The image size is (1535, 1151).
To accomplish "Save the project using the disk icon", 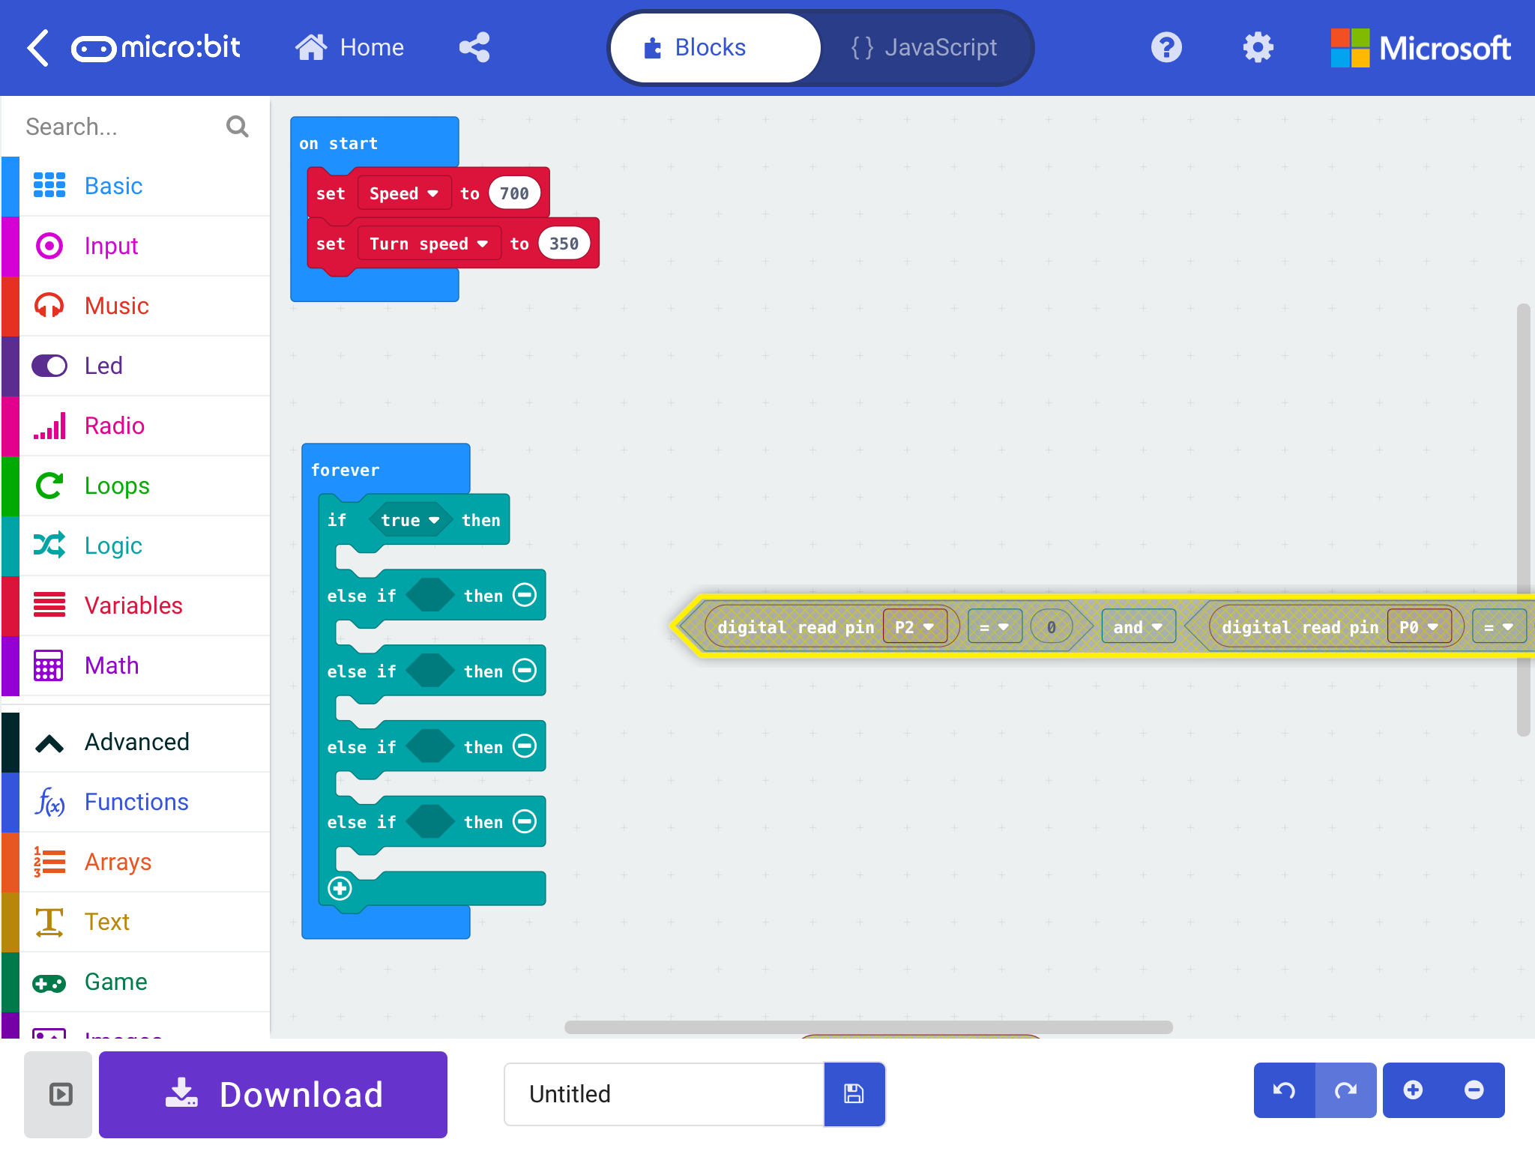I will tap(854, 1094).
